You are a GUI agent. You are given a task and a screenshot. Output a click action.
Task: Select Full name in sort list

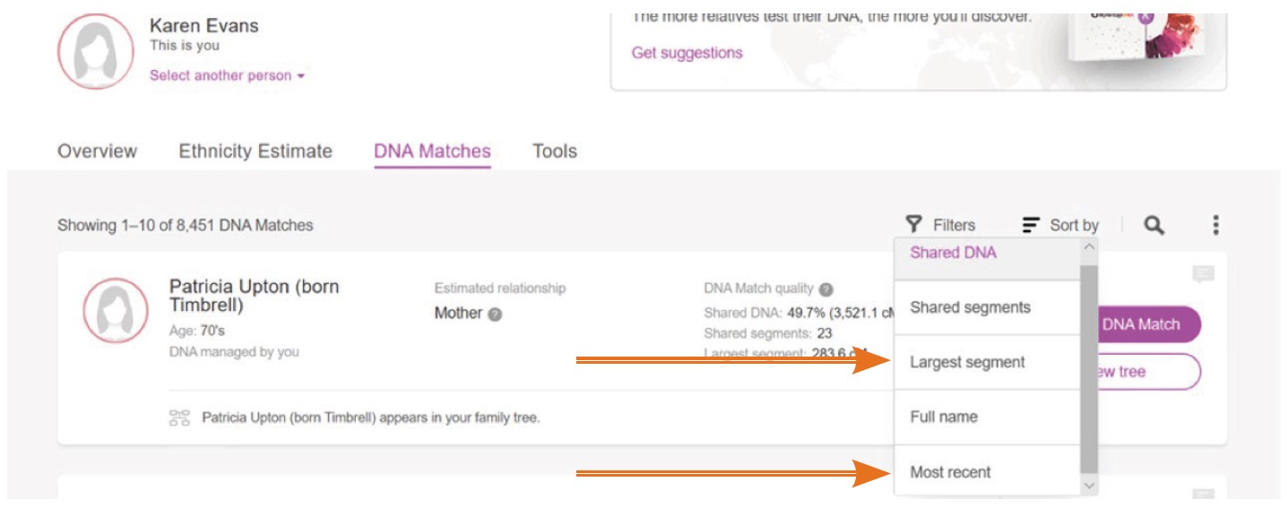pos(944,417)
